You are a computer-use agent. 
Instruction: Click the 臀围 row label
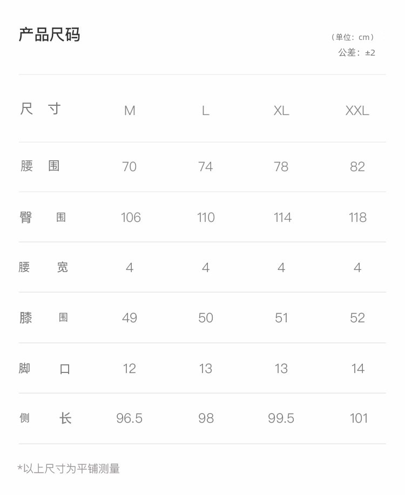tap(43, 217)
